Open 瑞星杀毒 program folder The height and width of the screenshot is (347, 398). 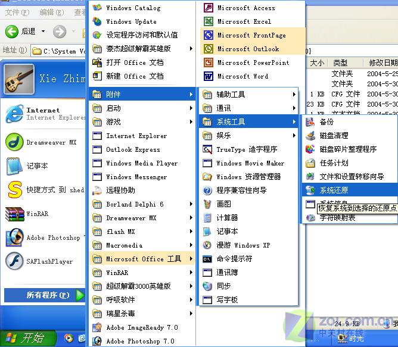click(142, 314)
